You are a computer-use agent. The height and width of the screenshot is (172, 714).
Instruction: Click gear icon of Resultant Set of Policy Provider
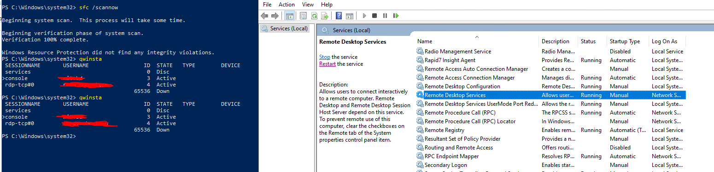(420, 139)
